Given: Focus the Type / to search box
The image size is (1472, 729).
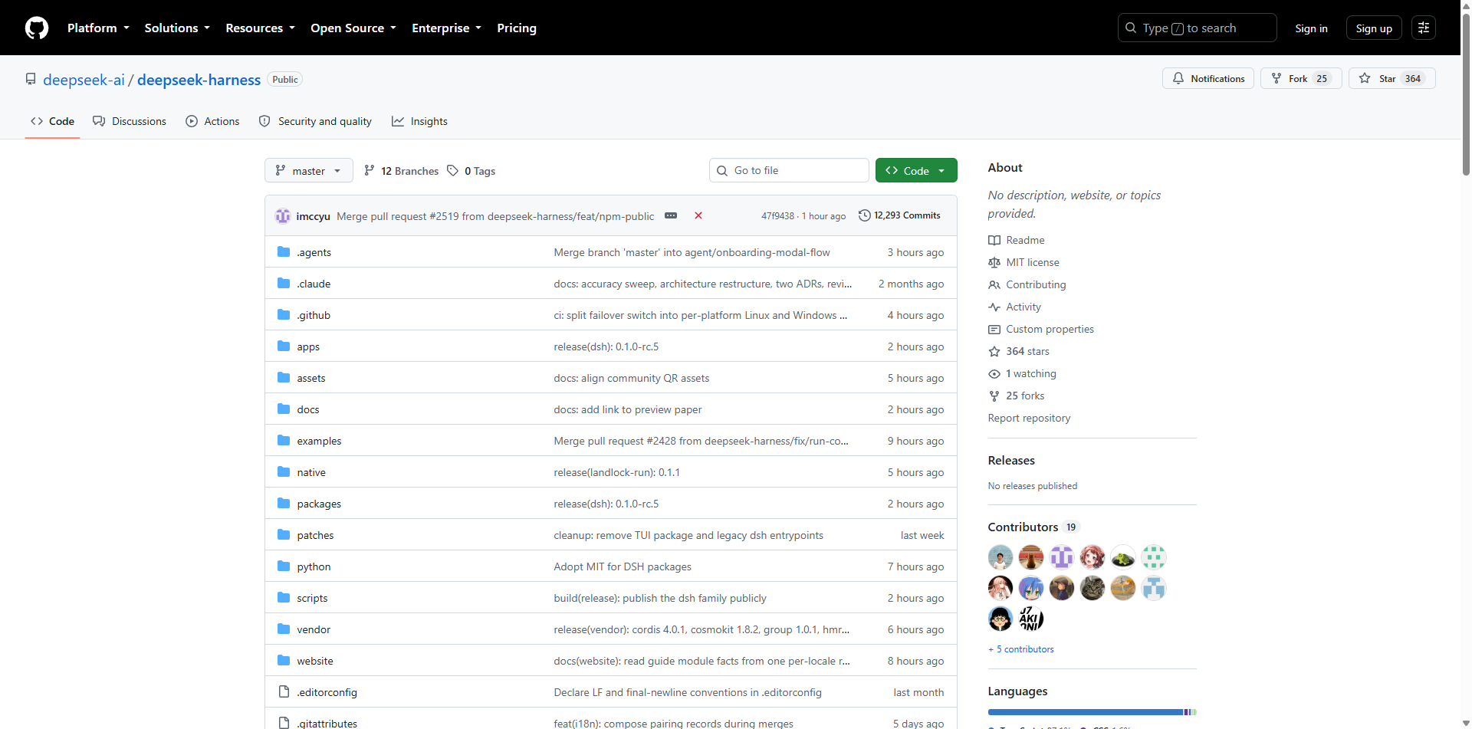Looking at the screenshot, I should tap(1197, 28).
